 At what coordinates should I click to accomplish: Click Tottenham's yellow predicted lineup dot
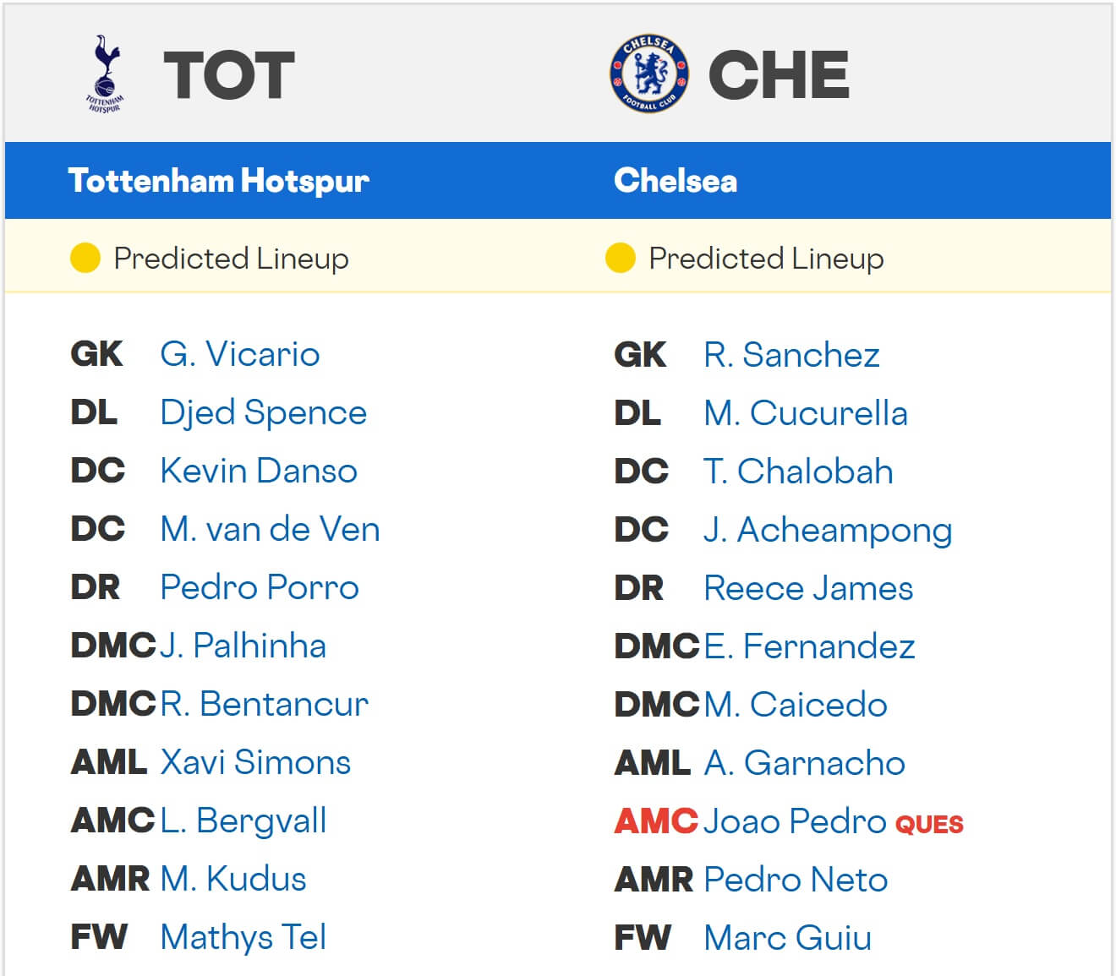pos(85,258)
